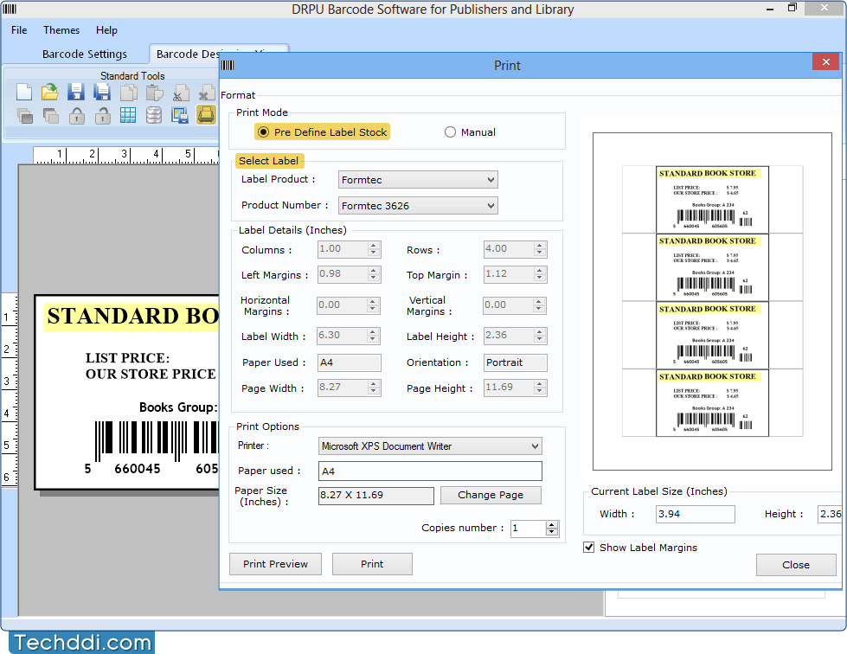Open the Themes menu
The image size is (847, 654).
(61, 30)
